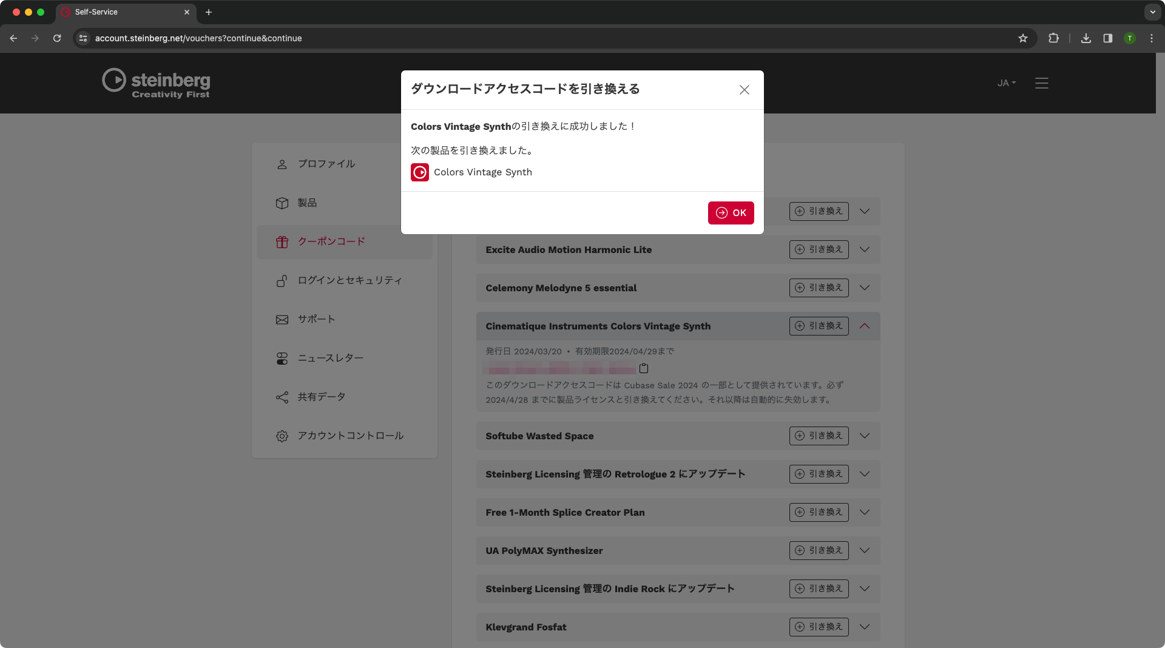Open the JA language dropdown

click(1007, 83)
